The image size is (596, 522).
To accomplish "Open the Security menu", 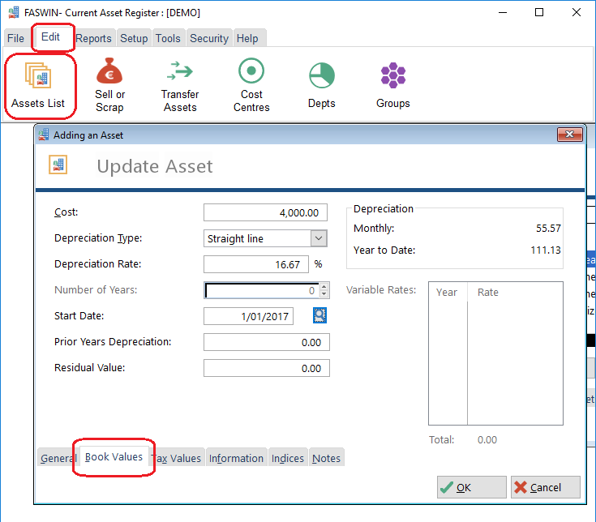I will coord(209,38).
